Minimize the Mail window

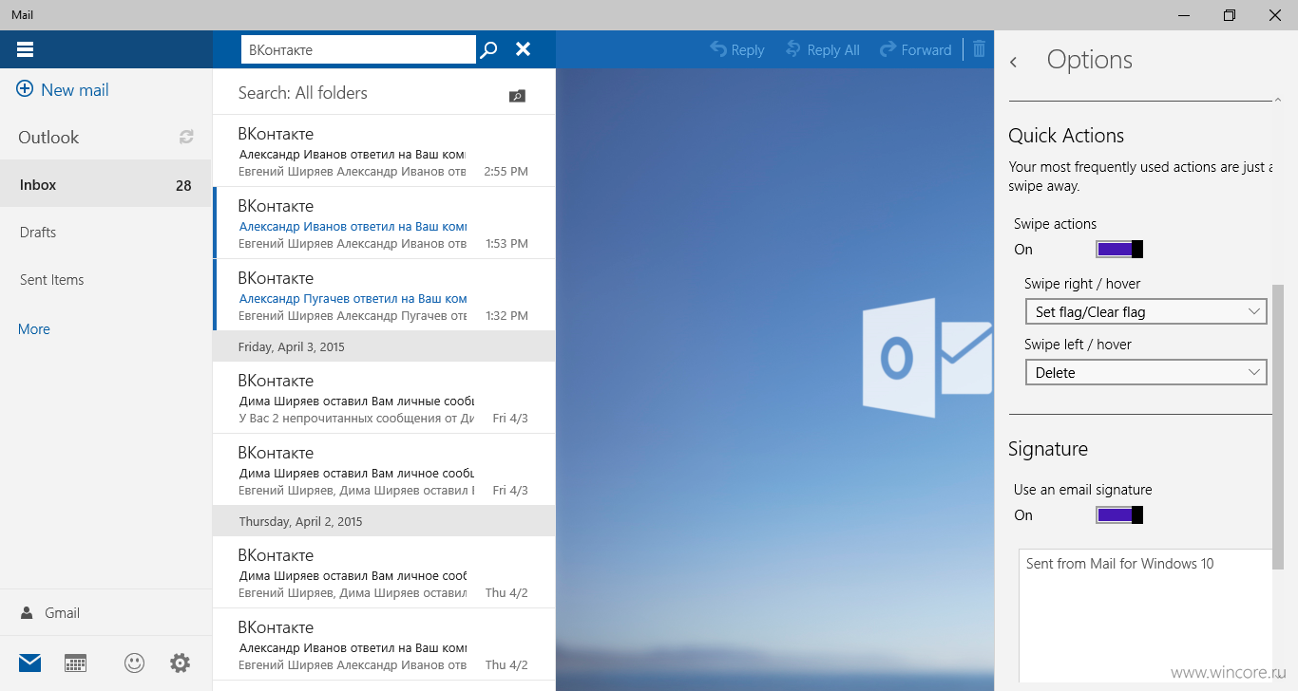(1185, 15)
